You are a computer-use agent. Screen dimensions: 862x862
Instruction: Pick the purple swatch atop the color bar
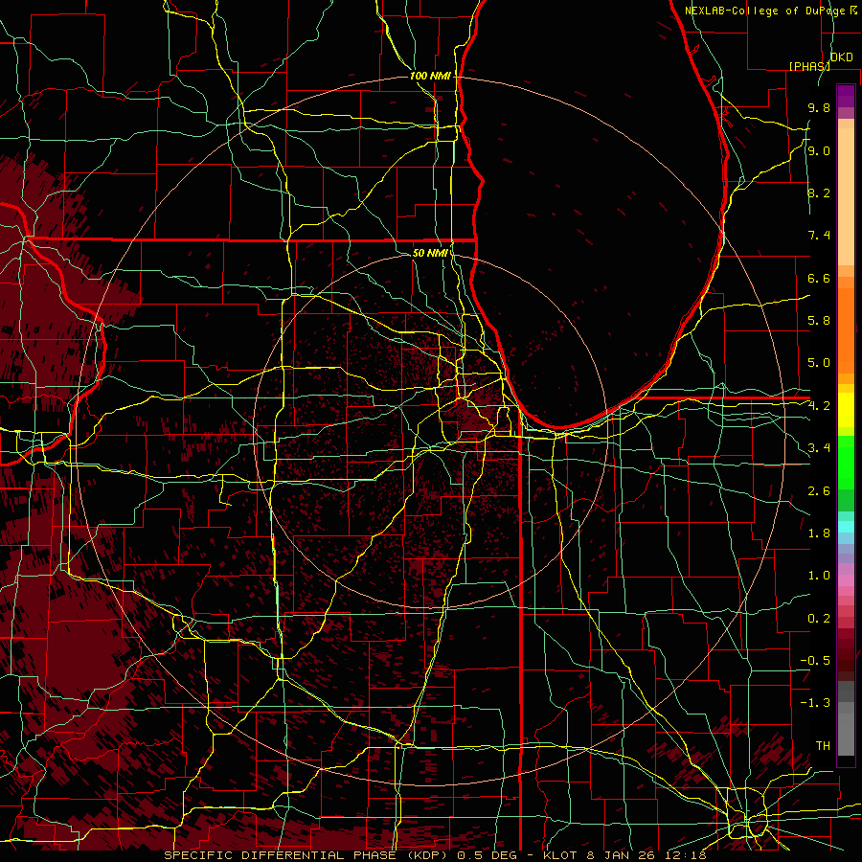tap(846, 96)
